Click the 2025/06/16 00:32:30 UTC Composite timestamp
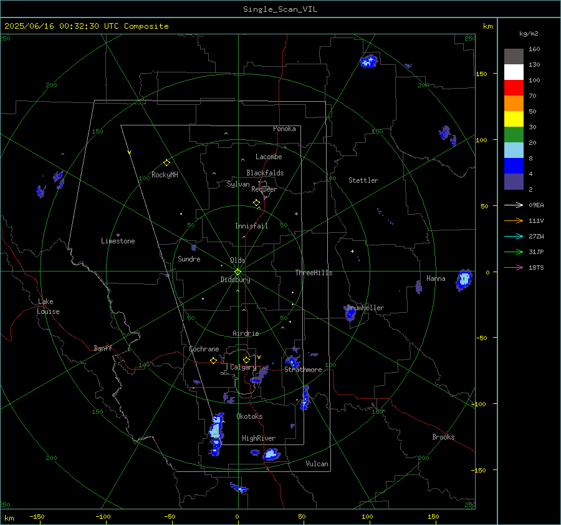The height and width of the screenshot is (525, 561). pyautogui.click(x=86, y=26)
